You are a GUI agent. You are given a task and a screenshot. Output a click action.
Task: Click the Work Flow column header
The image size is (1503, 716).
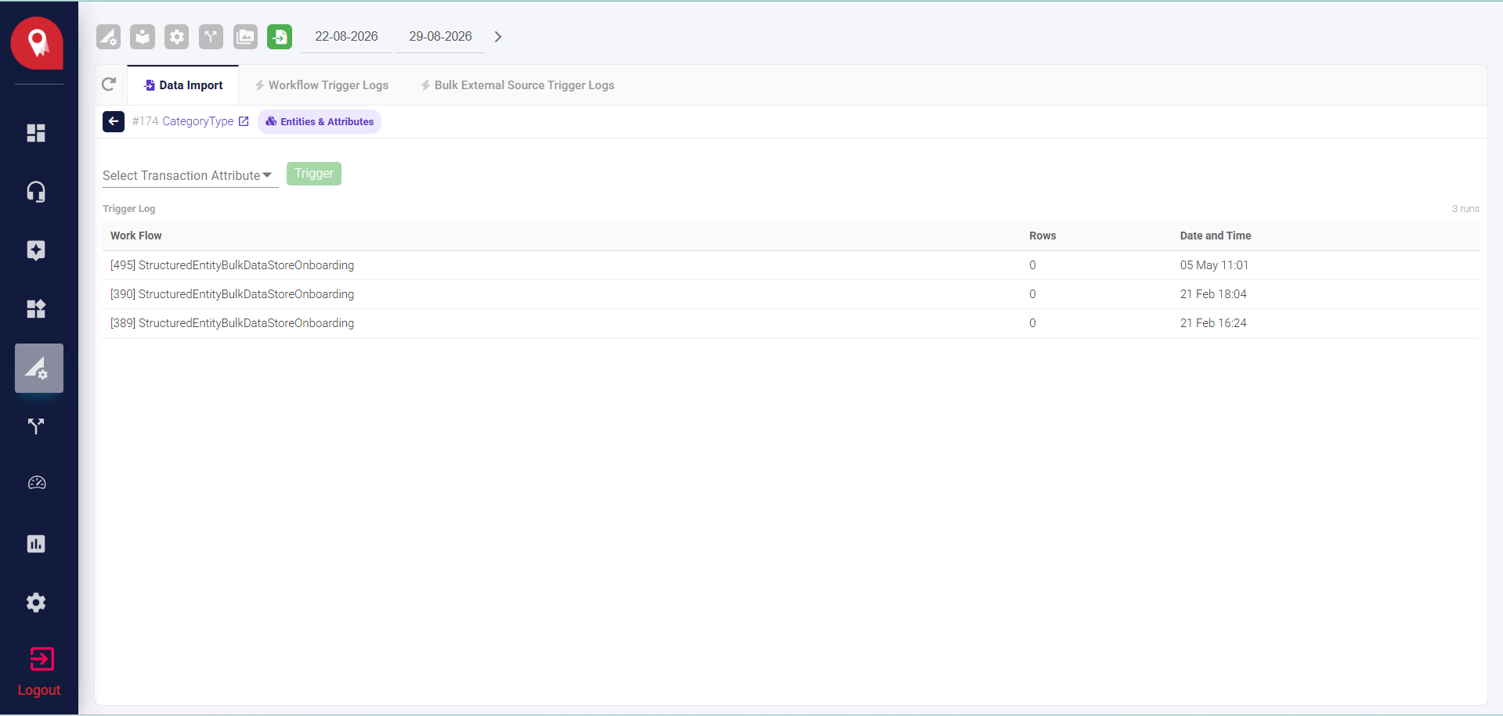(x=136, y=236)
